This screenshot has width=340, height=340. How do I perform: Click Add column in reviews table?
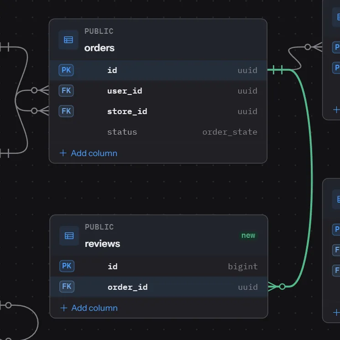pos(89,308)
